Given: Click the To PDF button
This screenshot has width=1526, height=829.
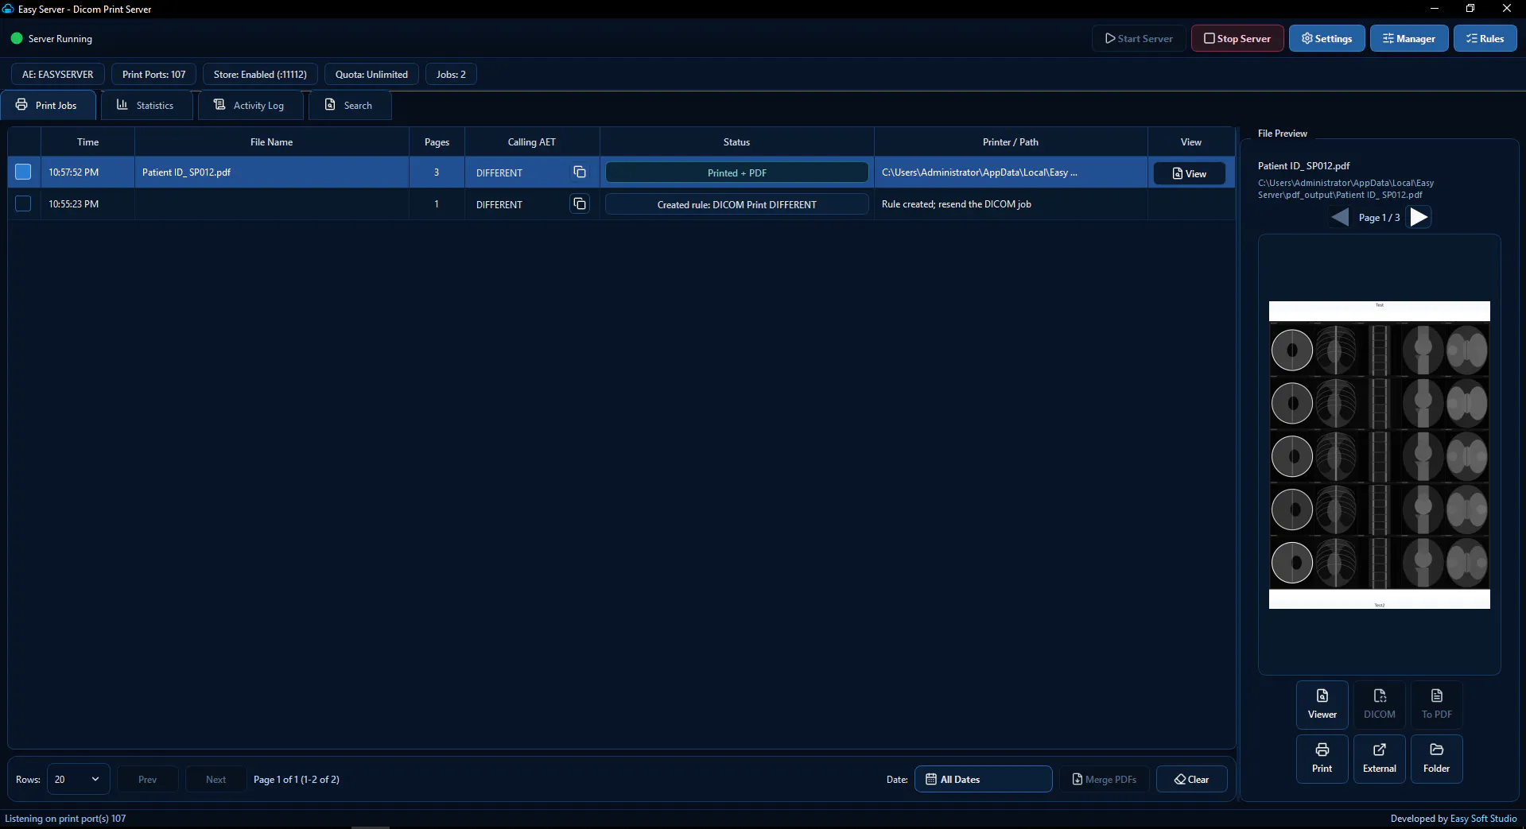Looking at the screenshot, I should tap(1437, 704).
